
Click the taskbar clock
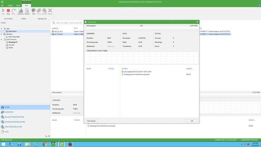click(255, 144)
